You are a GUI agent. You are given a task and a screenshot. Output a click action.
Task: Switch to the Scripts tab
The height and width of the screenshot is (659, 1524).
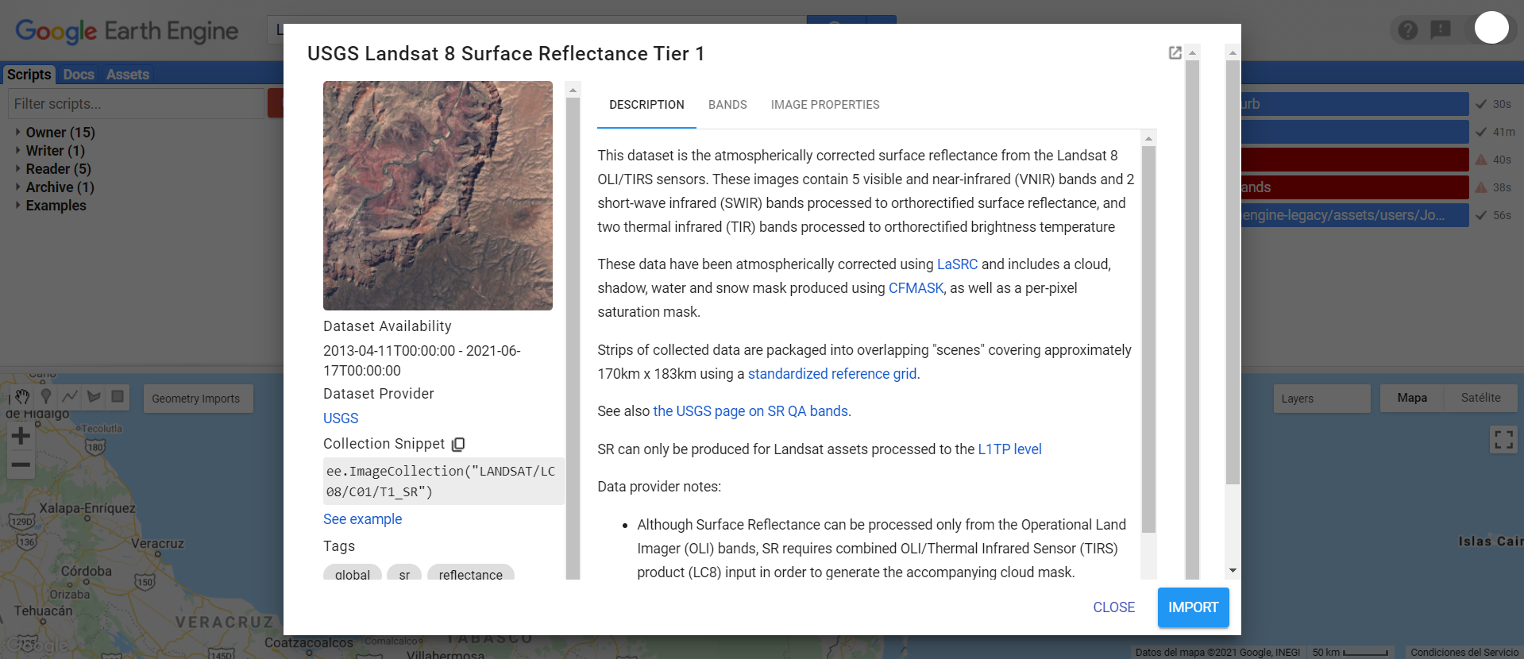pyautogui.click(x=29, y=75)
